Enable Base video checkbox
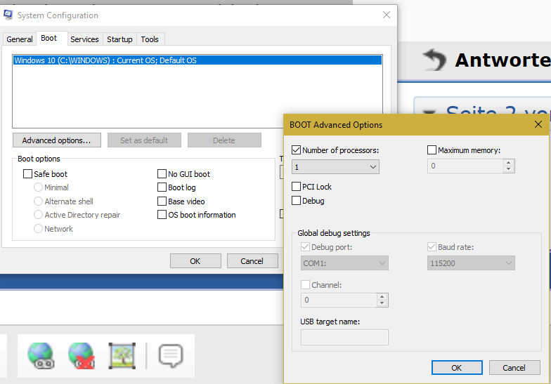 pyautogui.click(x=162, y=201)
